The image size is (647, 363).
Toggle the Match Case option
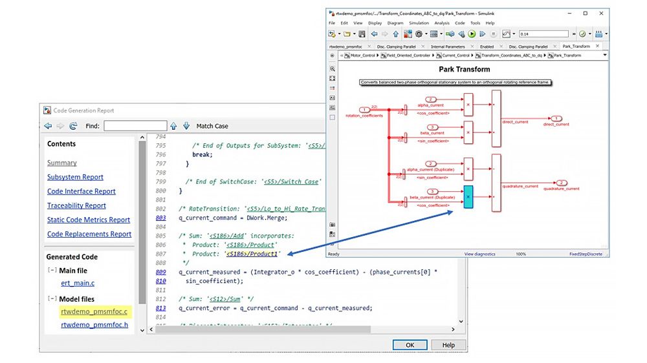pos(212,126)
